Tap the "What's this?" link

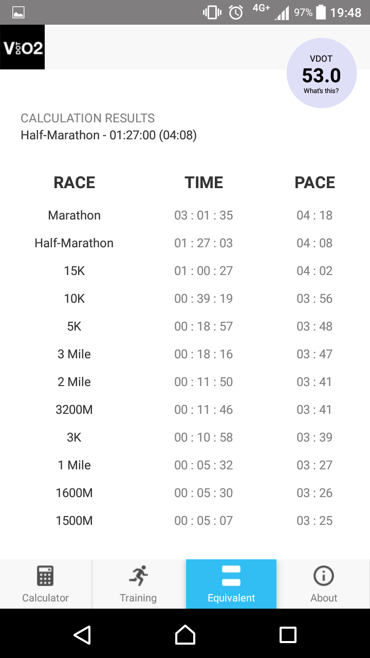[321, 91]
